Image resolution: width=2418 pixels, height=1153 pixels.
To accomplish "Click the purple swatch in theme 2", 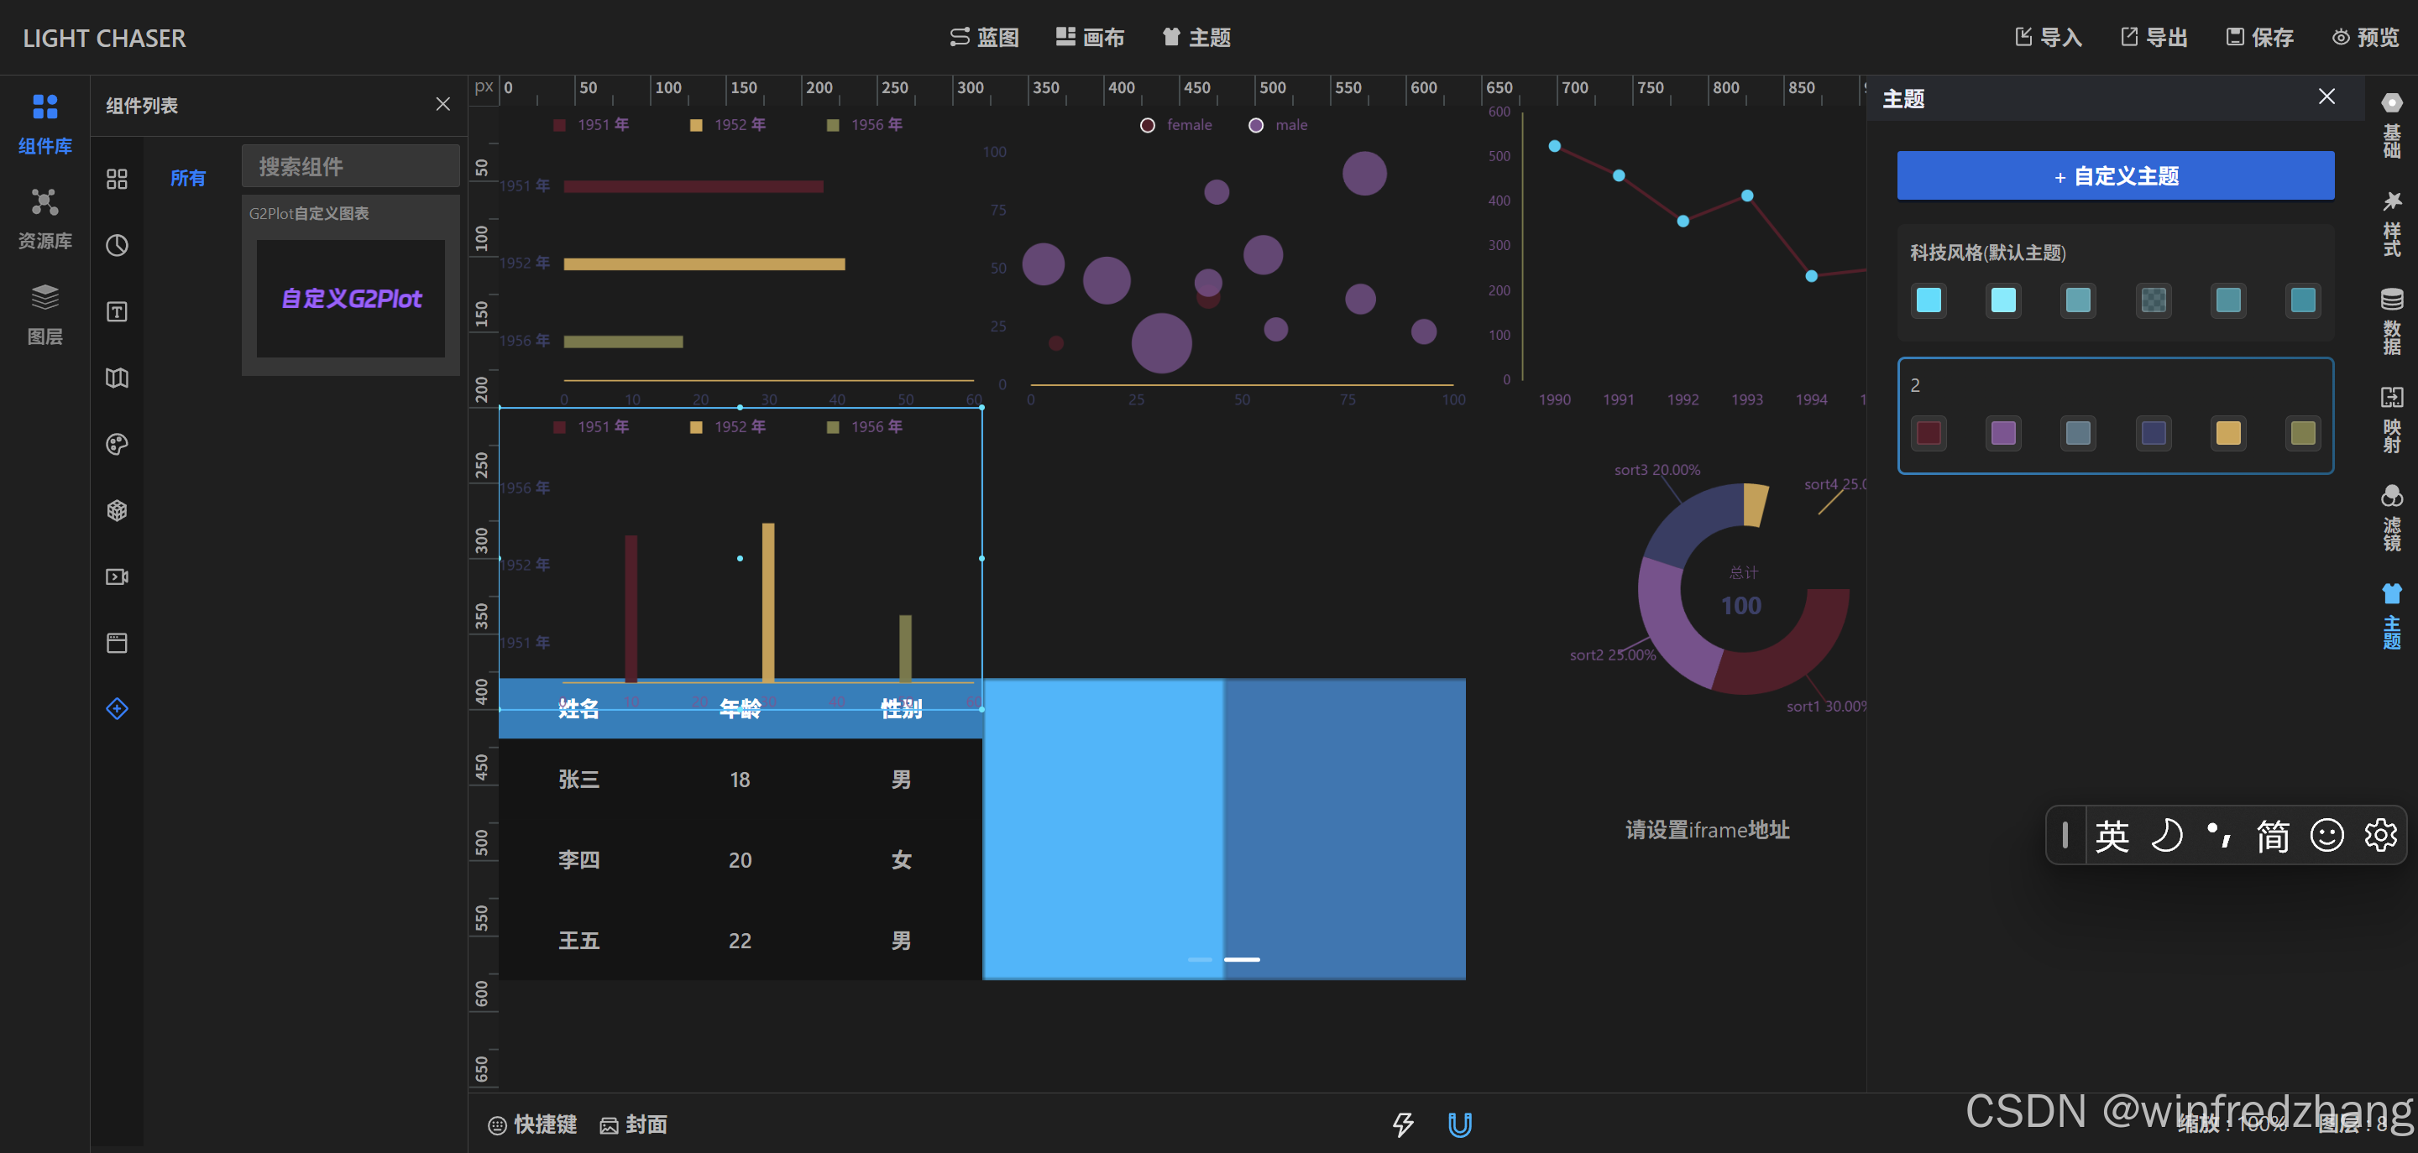I will (2003, 432).
